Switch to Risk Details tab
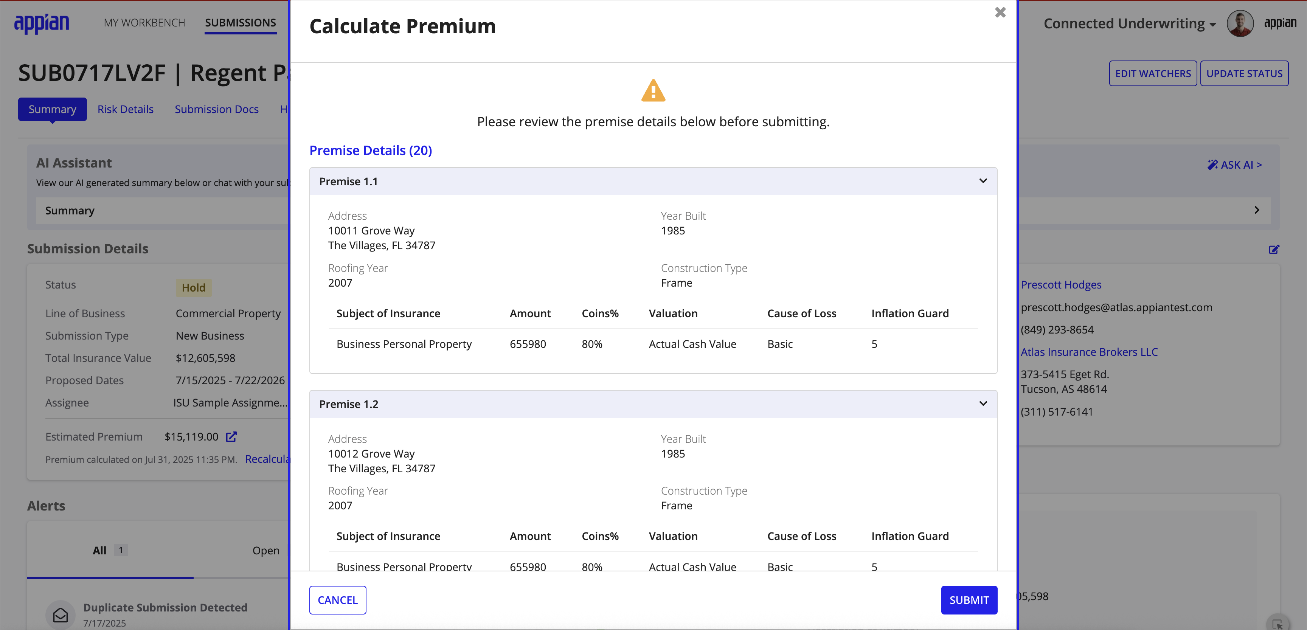The image size is (1307, 630). (125, 109)
